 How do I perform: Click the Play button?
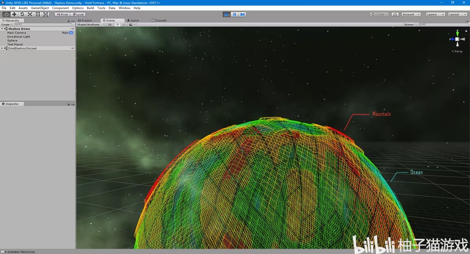point(227,15)
